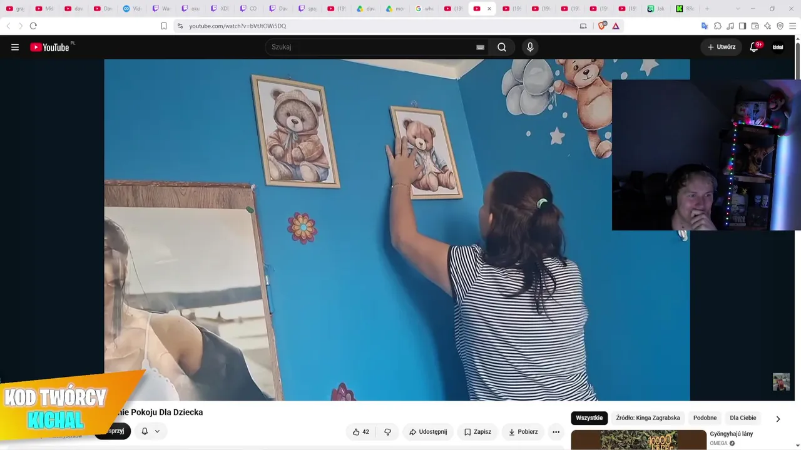Open the Google Translate extension icon
The width and height of the screenshot is (801, 450).
(705, 26)
